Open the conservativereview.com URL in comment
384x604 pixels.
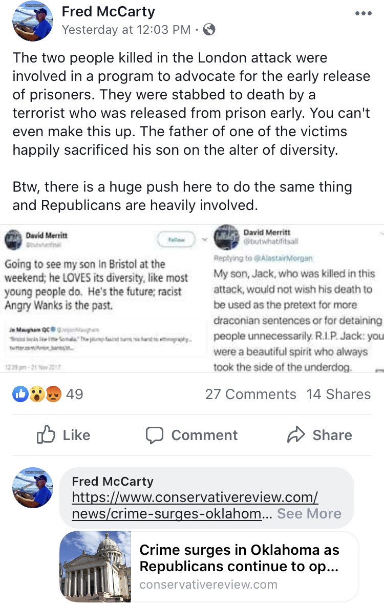point(195,505)
